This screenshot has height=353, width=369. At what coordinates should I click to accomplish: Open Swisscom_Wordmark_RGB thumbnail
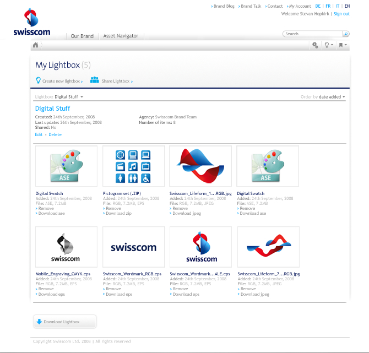point(133,247)
